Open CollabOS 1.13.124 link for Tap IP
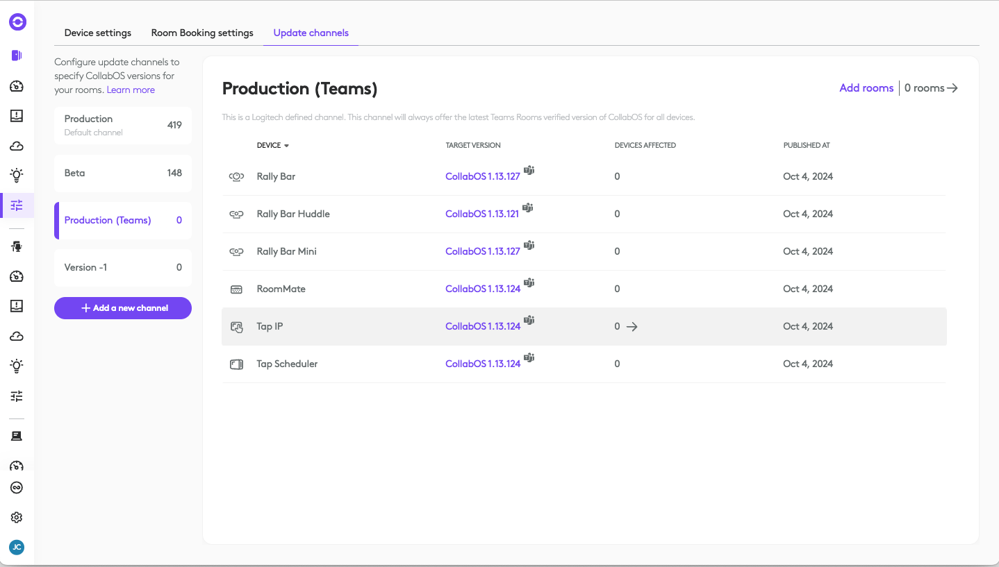The image size is (999, 567). [483, 326]
